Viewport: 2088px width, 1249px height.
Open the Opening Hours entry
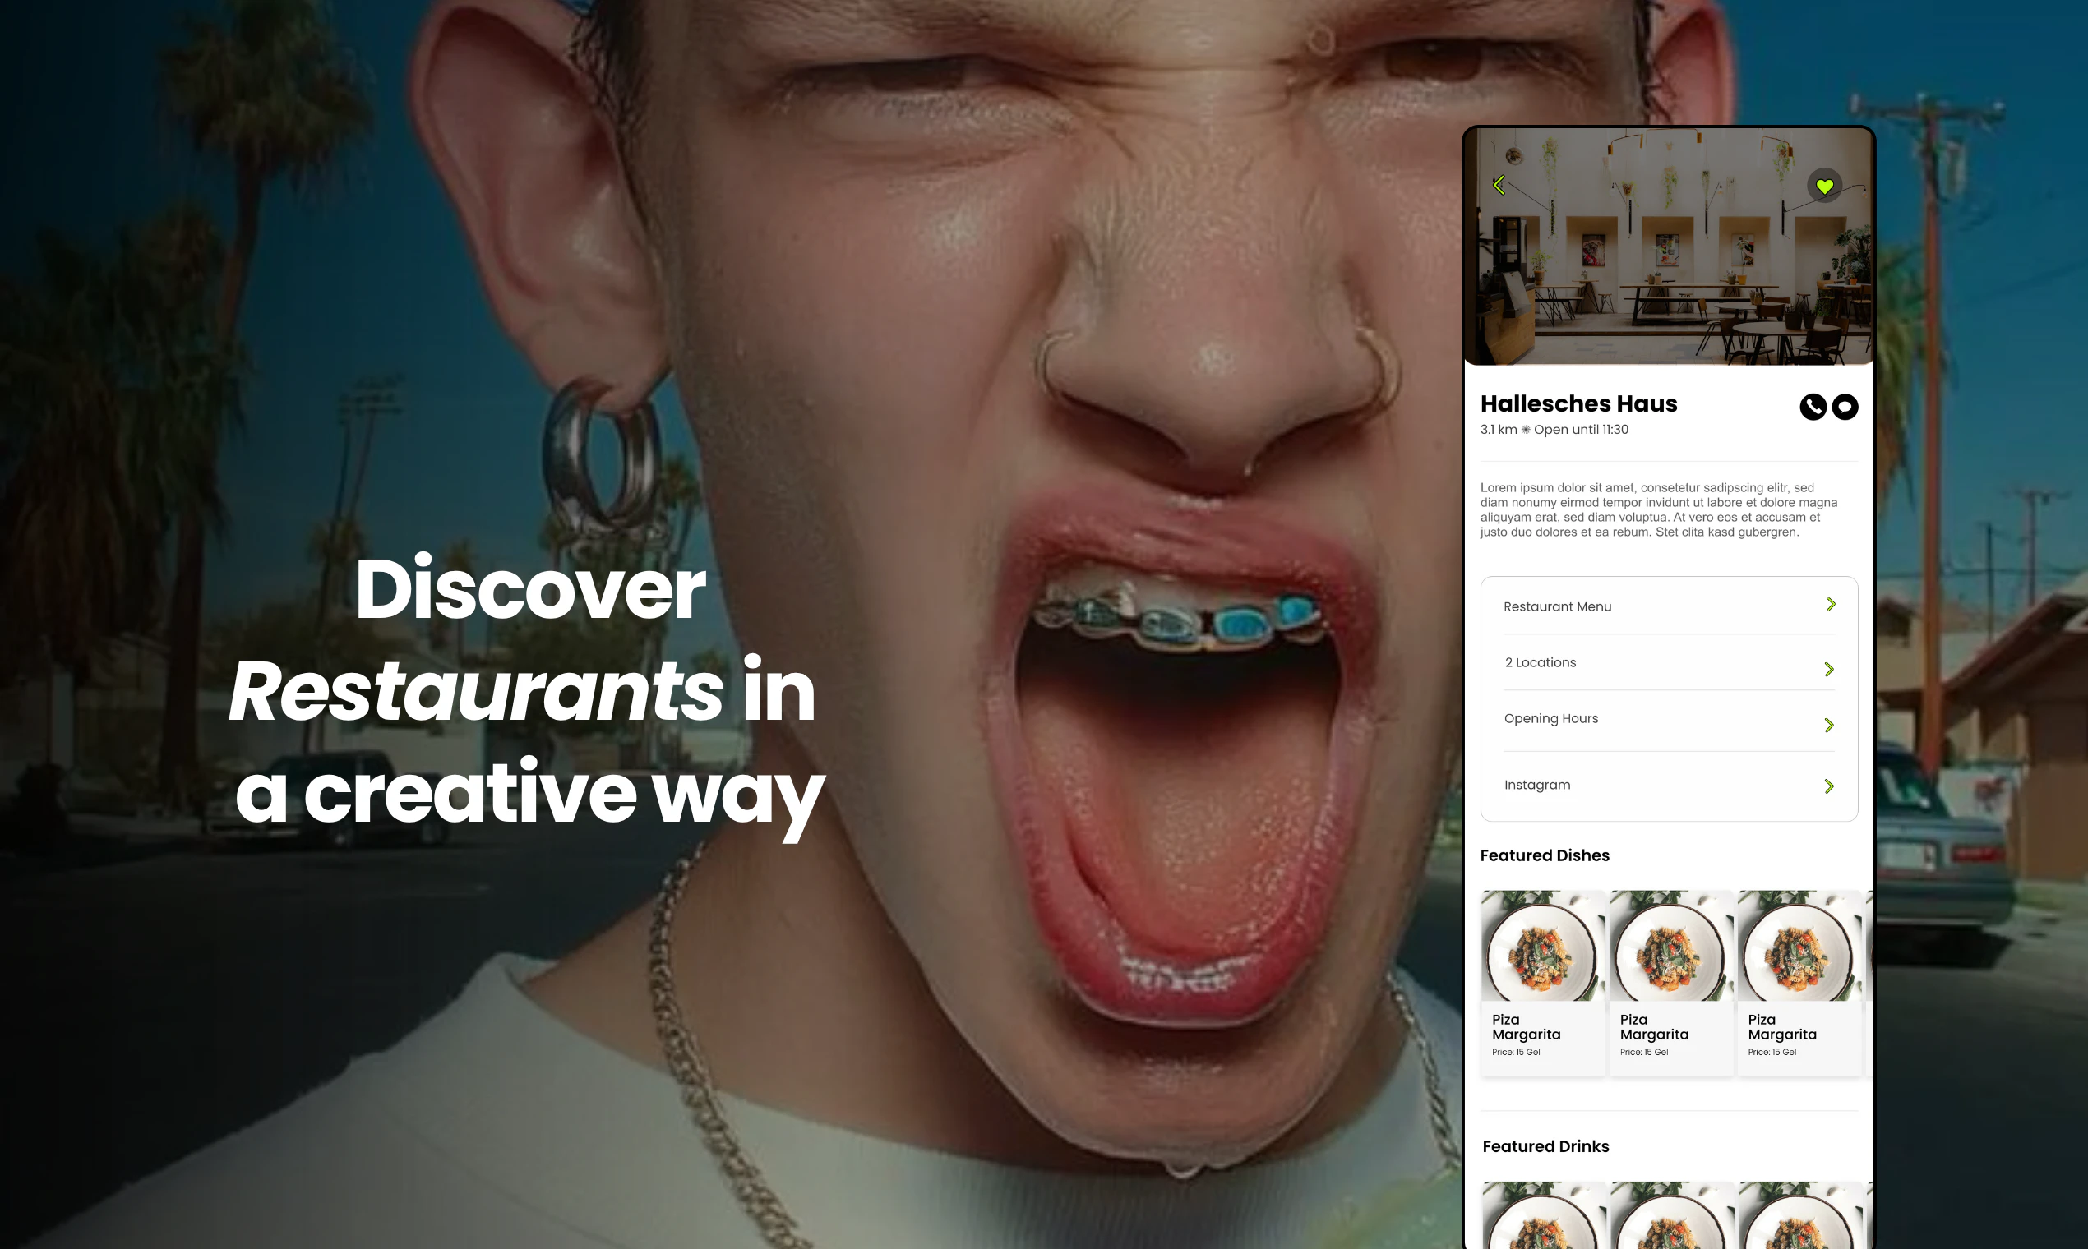pyautogui.click(x=1669, y=721)
